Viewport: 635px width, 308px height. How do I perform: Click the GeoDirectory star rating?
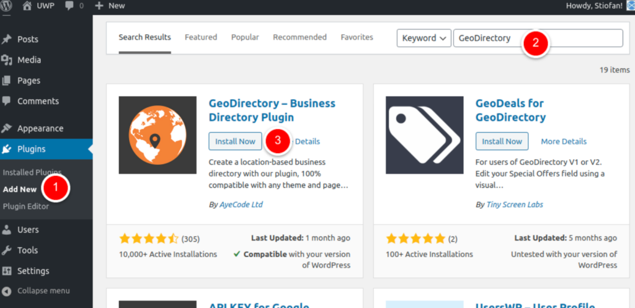coord(149,239)
